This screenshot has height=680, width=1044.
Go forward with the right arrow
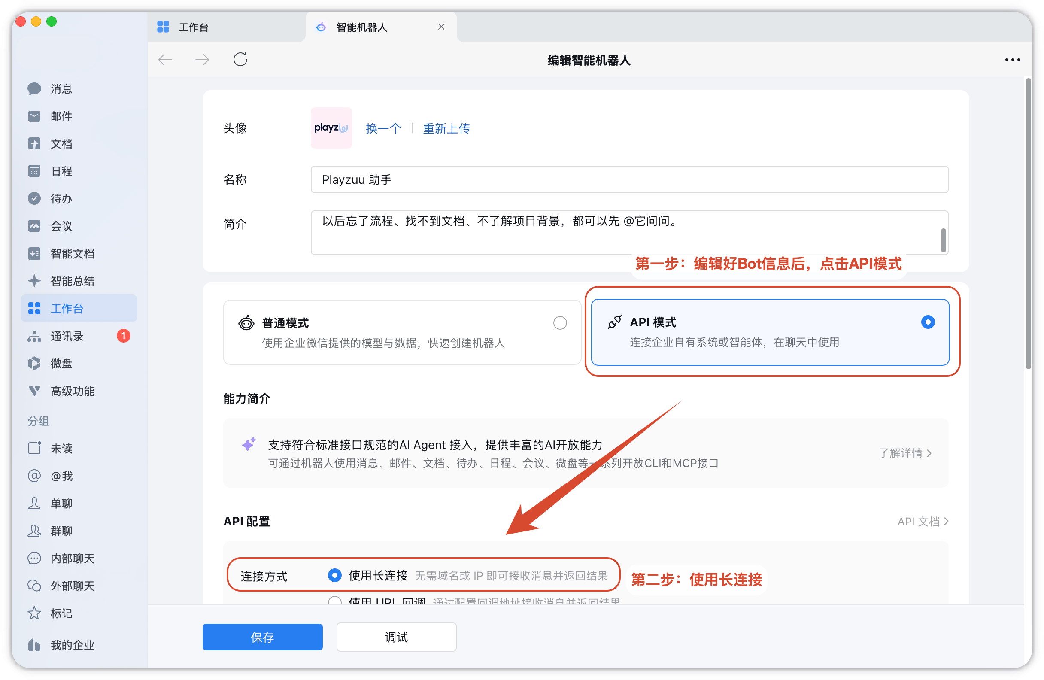[202, 59]
